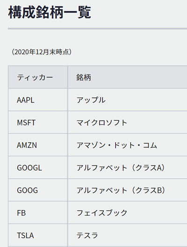Click the アルファベット（クラスA）cell
The height and width of the screenshot is (247, 187).
(128, 167)
